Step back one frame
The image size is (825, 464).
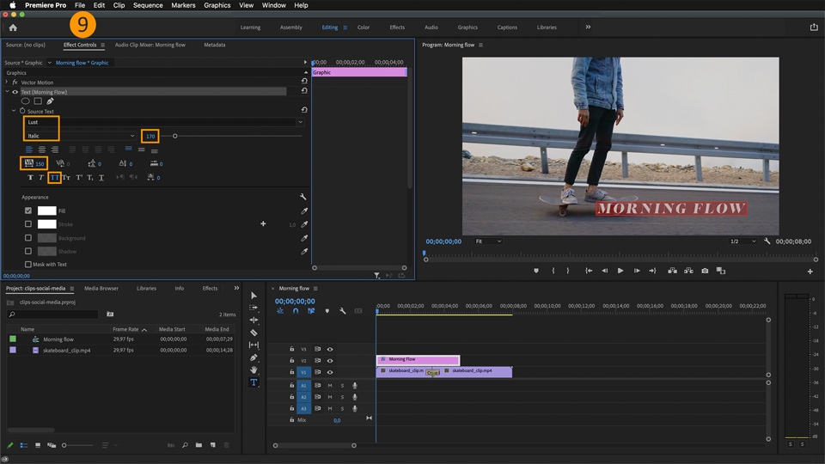(x=604, y=271)
